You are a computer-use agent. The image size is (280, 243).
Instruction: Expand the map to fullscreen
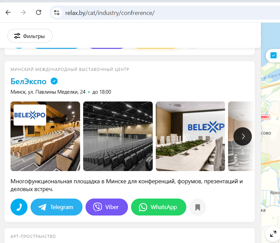pos(273,234)
